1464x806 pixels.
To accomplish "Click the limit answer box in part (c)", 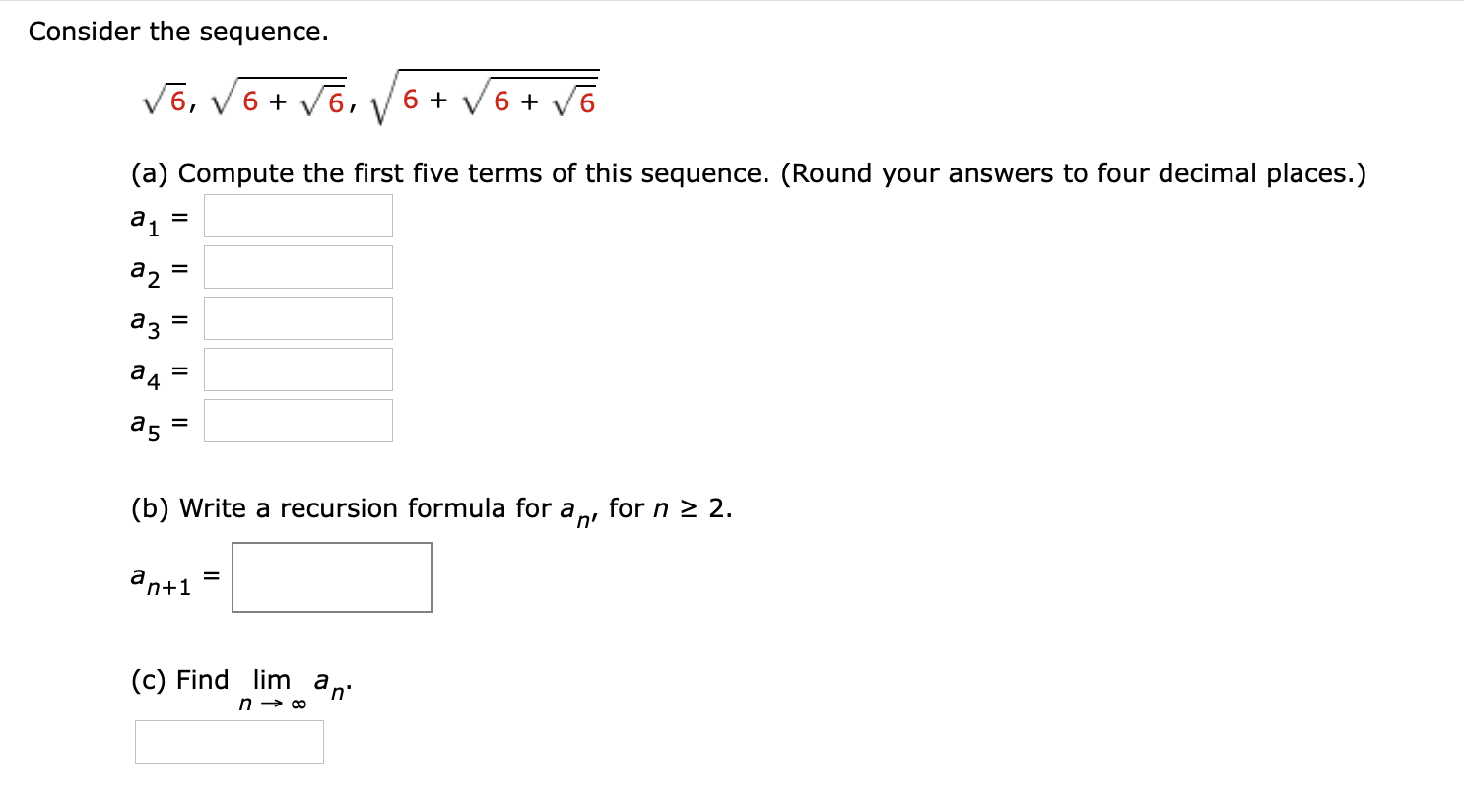I will coord(229,741).
